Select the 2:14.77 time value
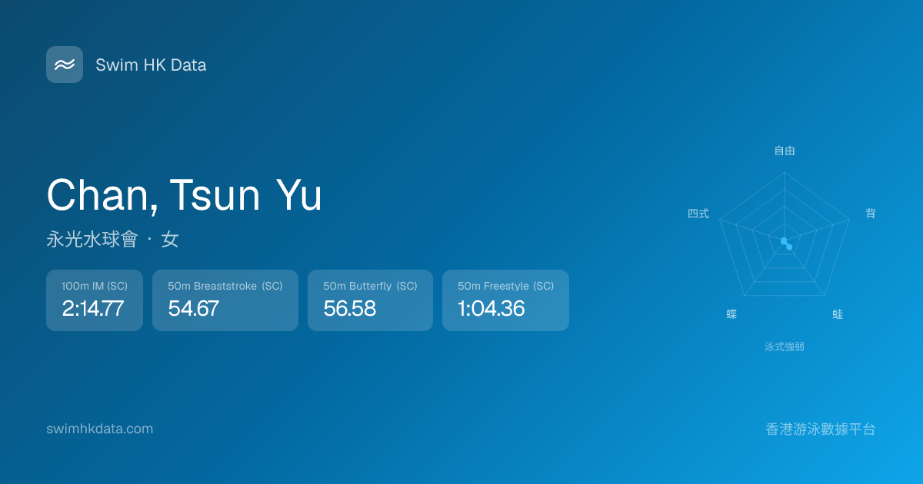The height and width of the screenshot is (484, 923). 92,309
